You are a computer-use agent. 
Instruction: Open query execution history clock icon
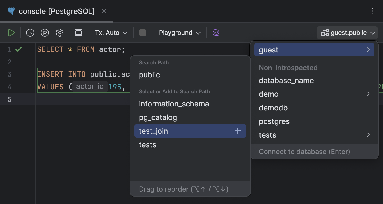[x=30, y=32]
